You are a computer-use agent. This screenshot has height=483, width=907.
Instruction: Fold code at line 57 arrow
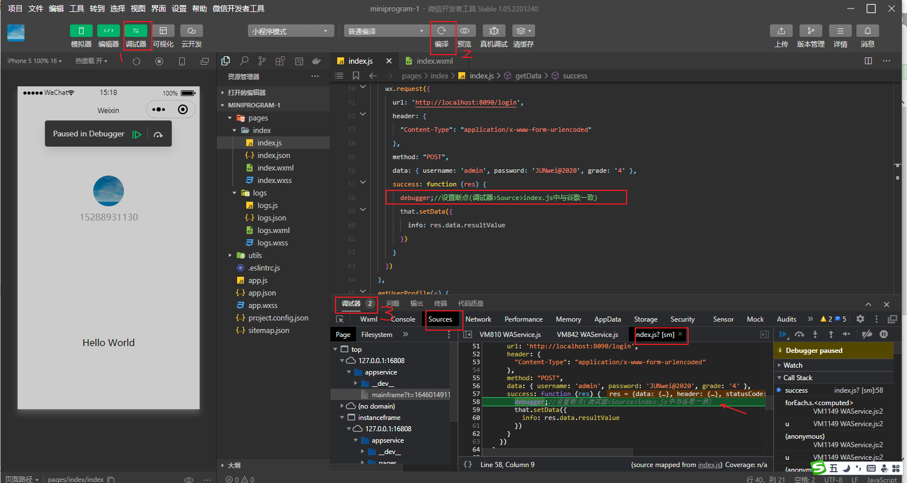click(x=363, y=182)
